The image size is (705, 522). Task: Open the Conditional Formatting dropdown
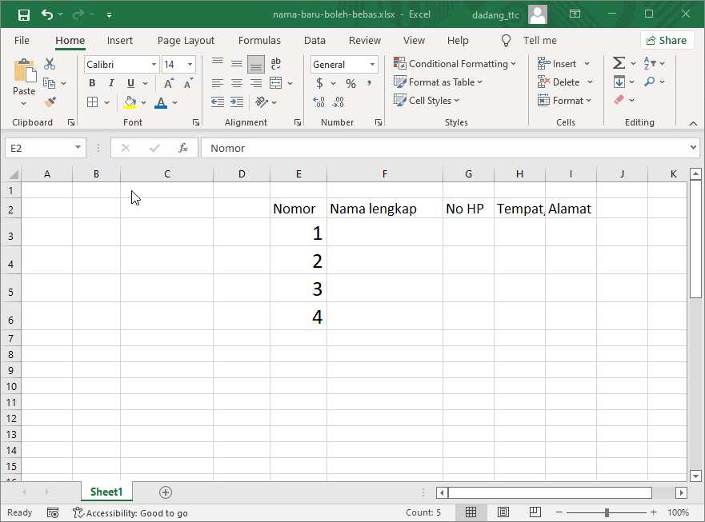tap(455, 64)
